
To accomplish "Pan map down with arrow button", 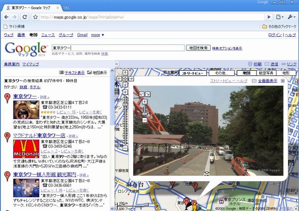I will (x=125, y=84).
